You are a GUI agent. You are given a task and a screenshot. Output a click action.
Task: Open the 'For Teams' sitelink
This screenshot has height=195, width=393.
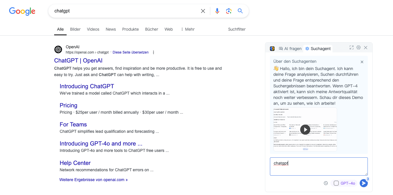pos(73,124)
